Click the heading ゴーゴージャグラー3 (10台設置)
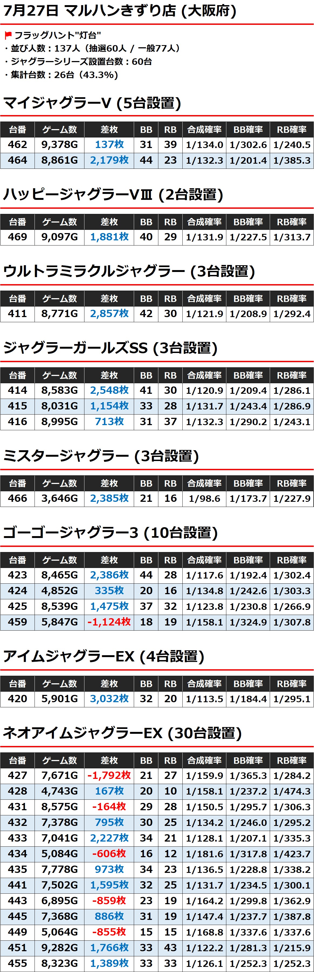Screen dimensions: 314x972 point(110,533)
